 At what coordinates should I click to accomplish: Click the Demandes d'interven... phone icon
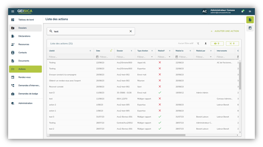tap(13, 85)
